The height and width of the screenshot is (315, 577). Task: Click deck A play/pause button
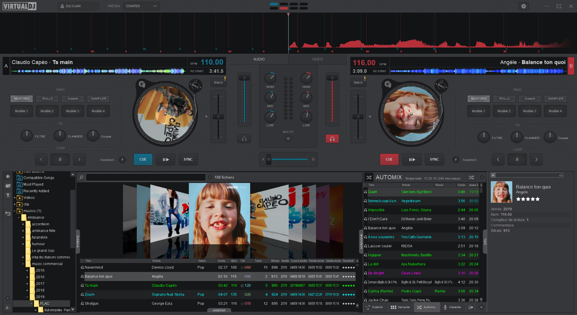(x=166, y=159)
